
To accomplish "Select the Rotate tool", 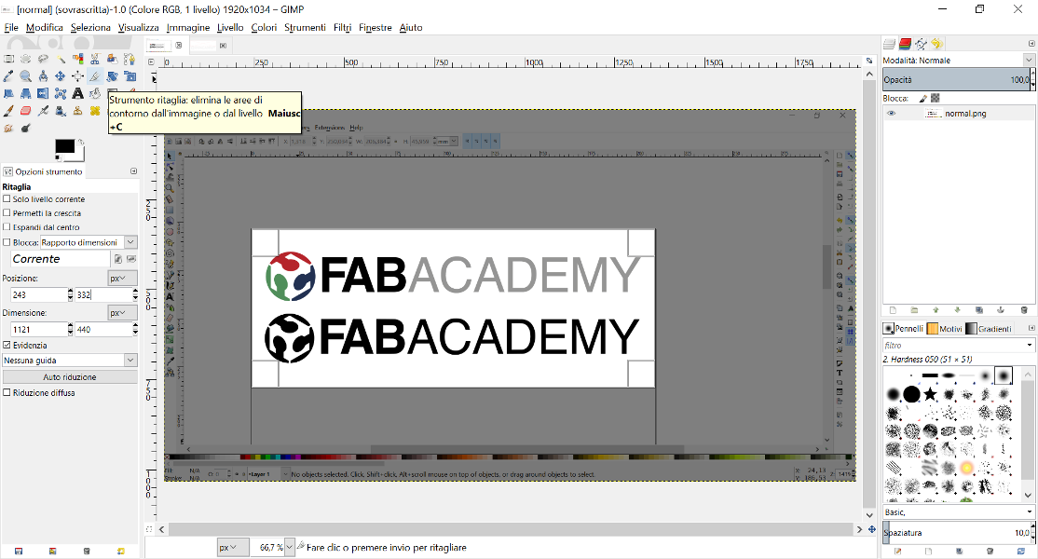I will 113,76.
